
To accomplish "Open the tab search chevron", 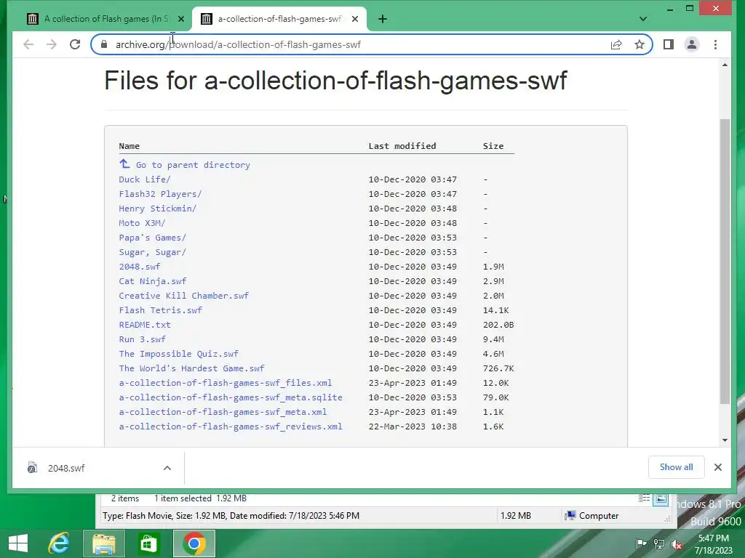I will click(x=643, y=19).
